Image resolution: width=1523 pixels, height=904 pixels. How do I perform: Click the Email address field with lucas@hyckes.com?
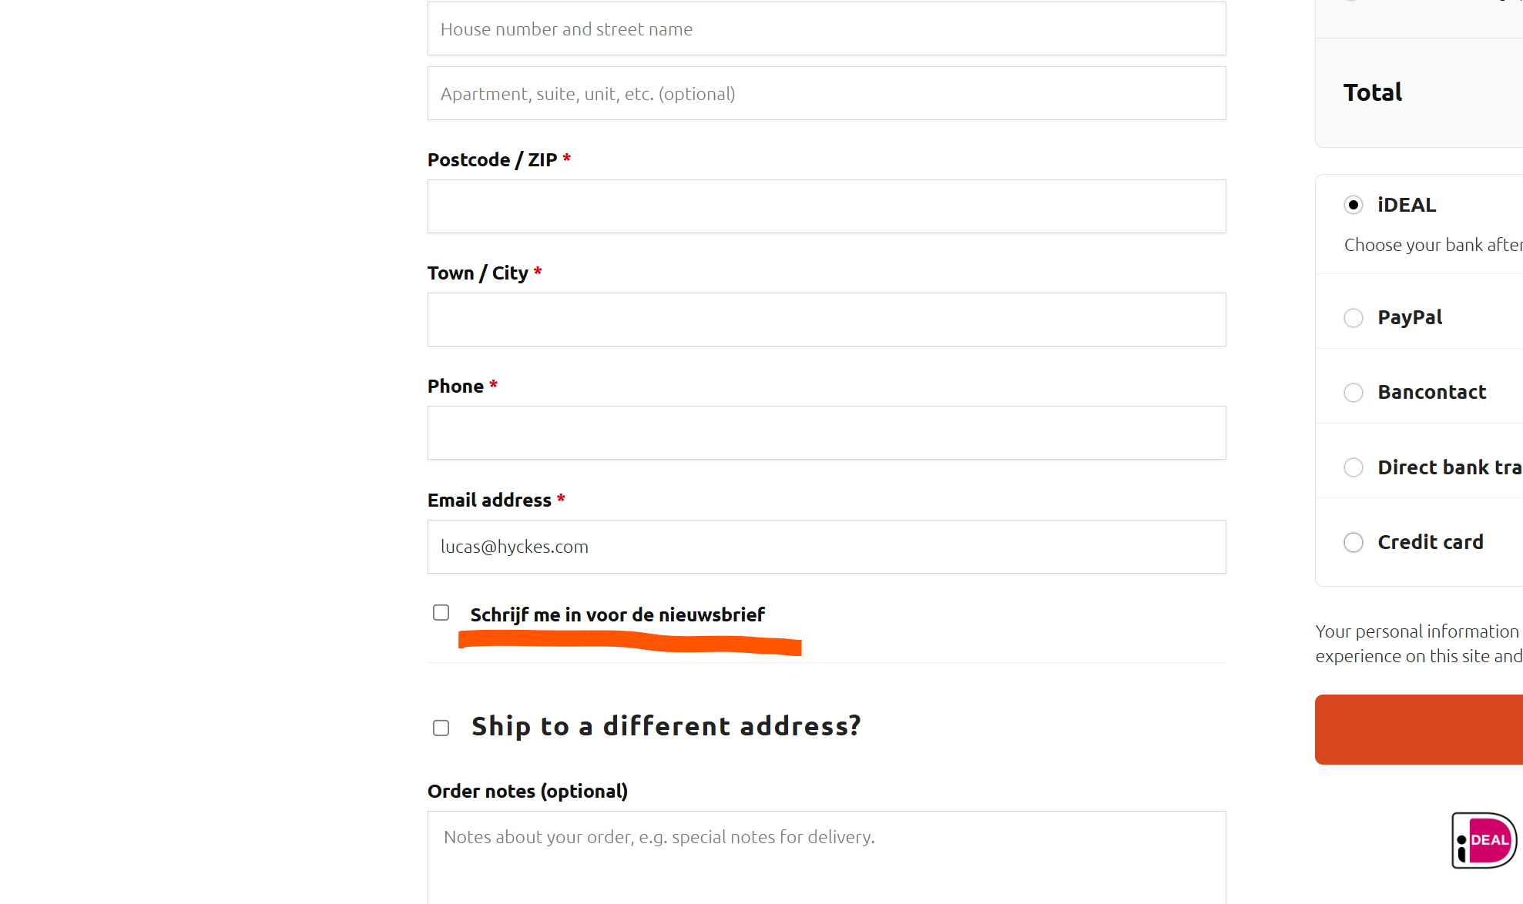[827, 547]
